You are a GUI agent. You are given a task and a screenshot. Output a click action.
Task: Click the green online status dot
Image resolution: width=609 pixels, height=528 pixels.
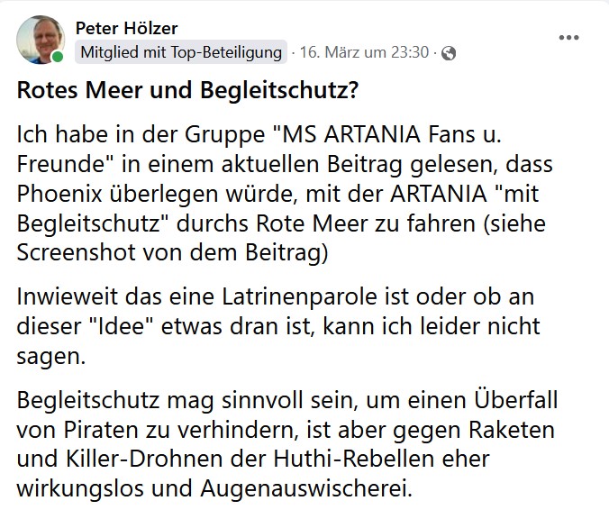click(58, 57)
